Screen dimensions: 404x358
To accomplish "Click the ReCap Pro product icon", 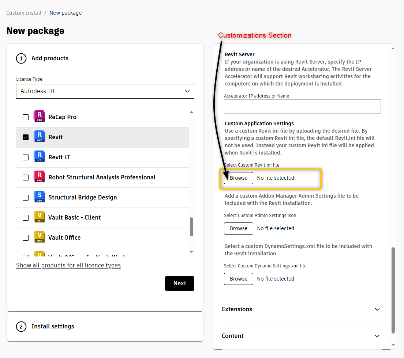I will tap(39, 117).
